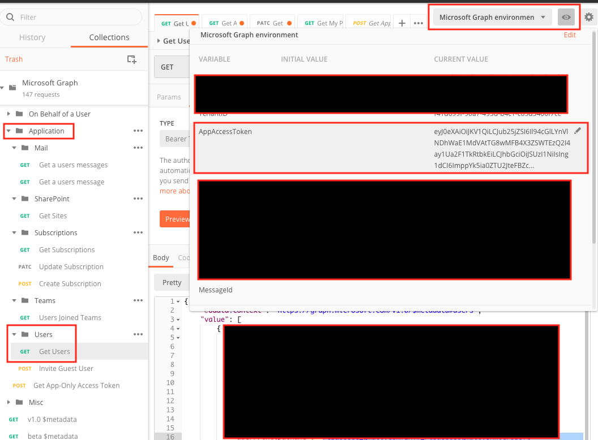Expand the Misc folder arrow

[8, 402]
